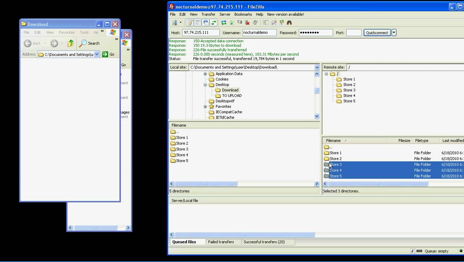Click the remote file list horizontal scrollbar
The image size is (464, 262).
[378, 184]
